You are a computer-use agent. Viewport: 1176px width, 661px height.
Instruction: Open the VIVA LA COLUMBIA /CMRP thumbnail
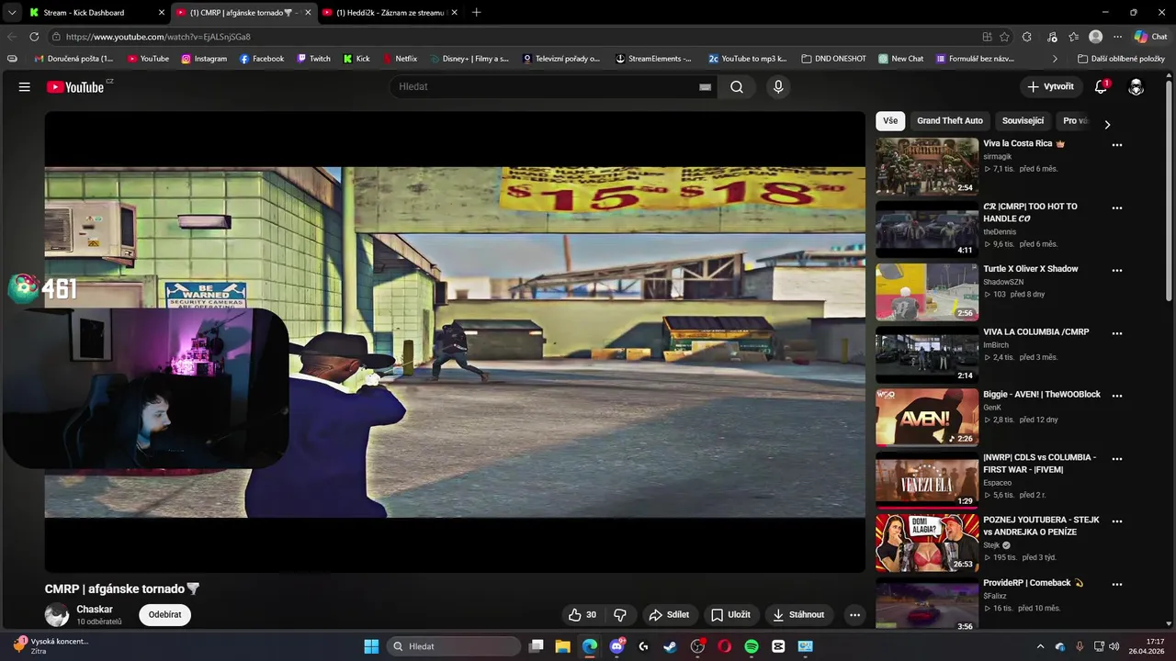pyautogui.click(x=927, y=354)
